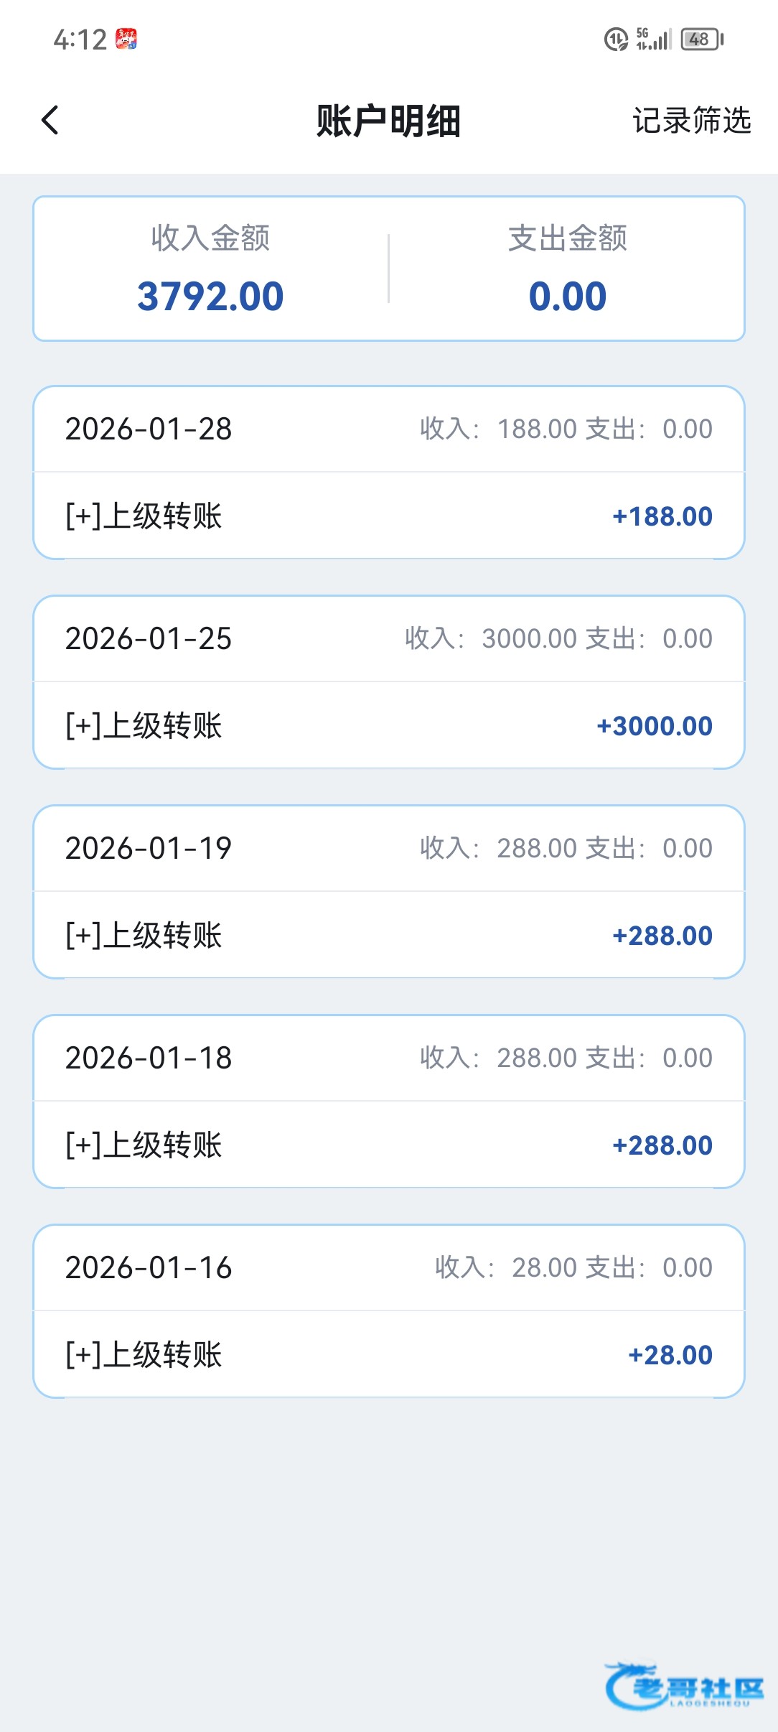Tap the 5G signal strength icon

653,39
